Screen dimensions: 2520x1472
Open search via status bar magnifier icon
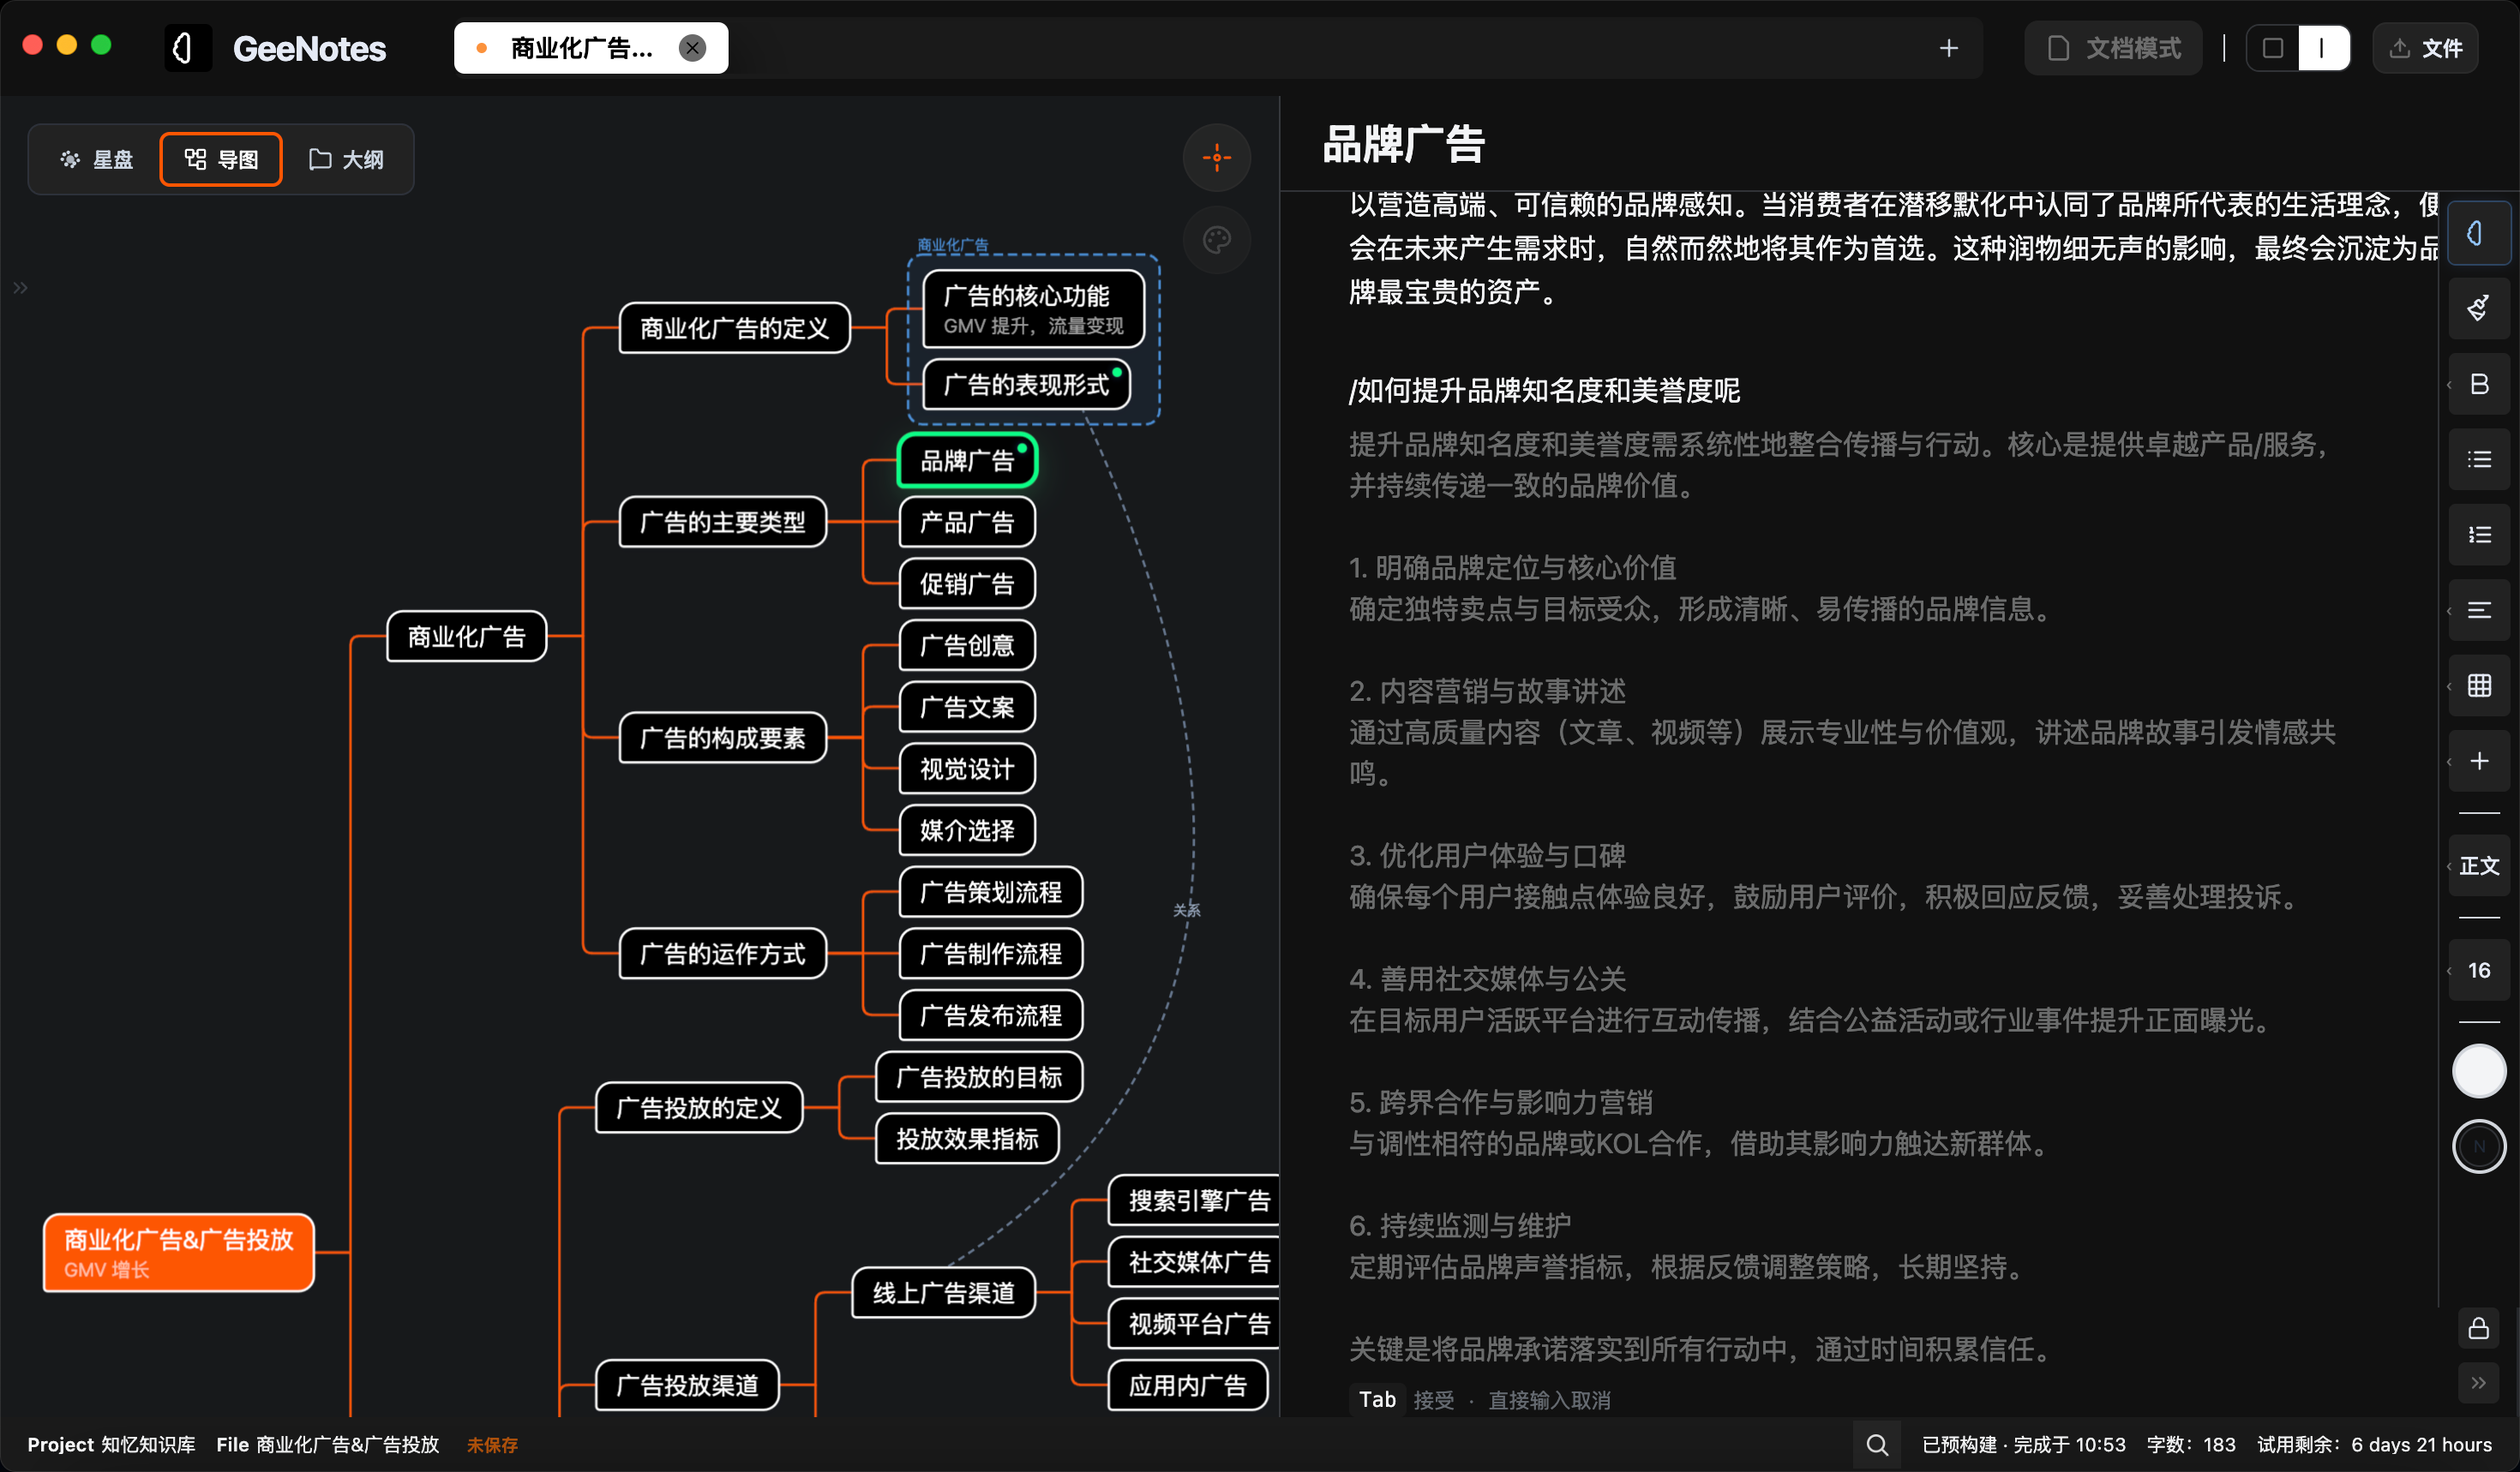coord(1877,1445)
